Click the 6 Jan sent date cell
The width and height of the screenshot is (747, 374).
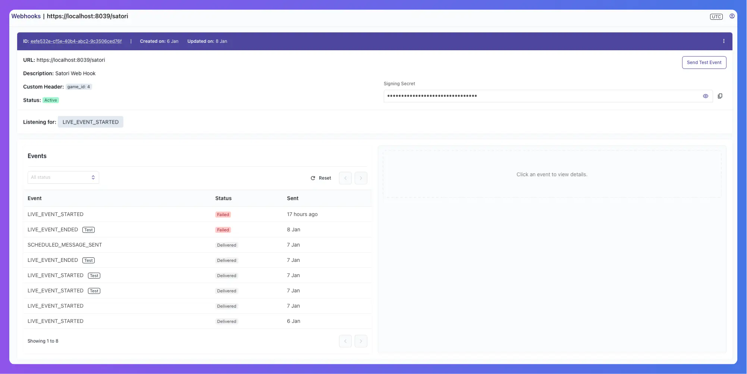(294, 321)
